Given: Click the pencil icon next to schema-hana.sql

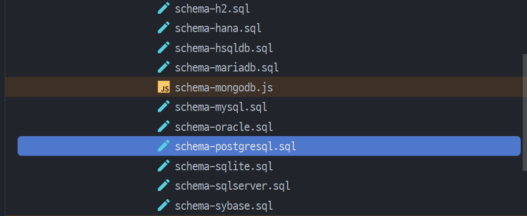Looking at the screenshot, I should click(x=164, y=28).
